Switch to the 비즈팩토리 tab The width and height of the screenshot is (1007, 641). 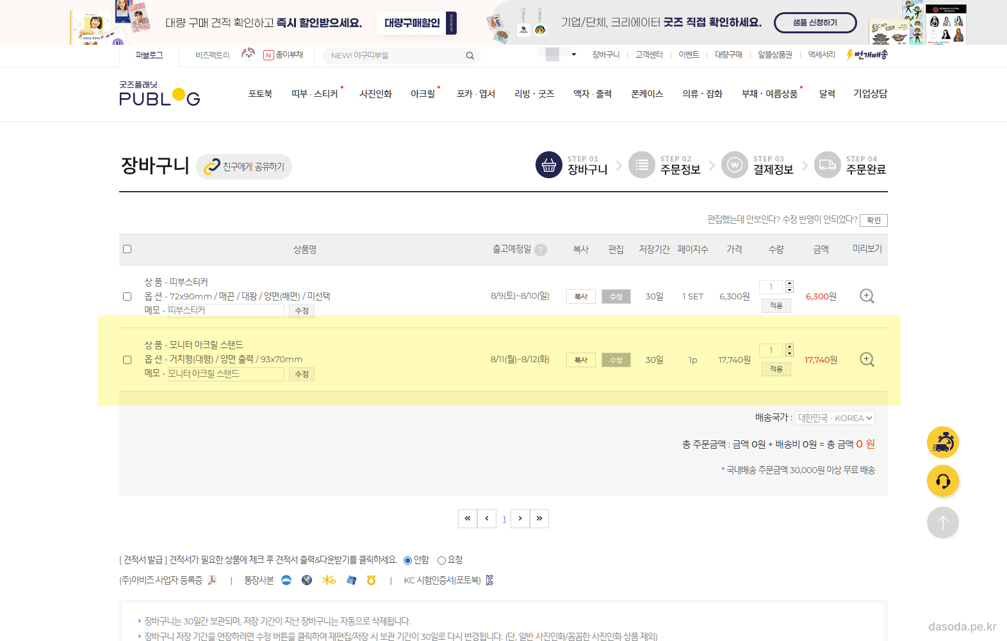point(212,55)
